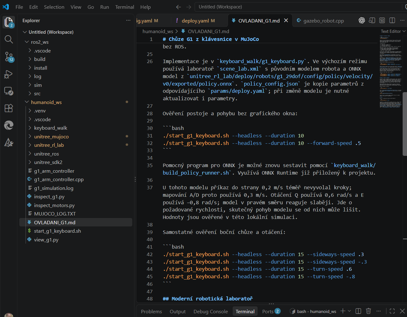Screen dimensions: 407x317
Task: Split the editor right
Action: 392,20
